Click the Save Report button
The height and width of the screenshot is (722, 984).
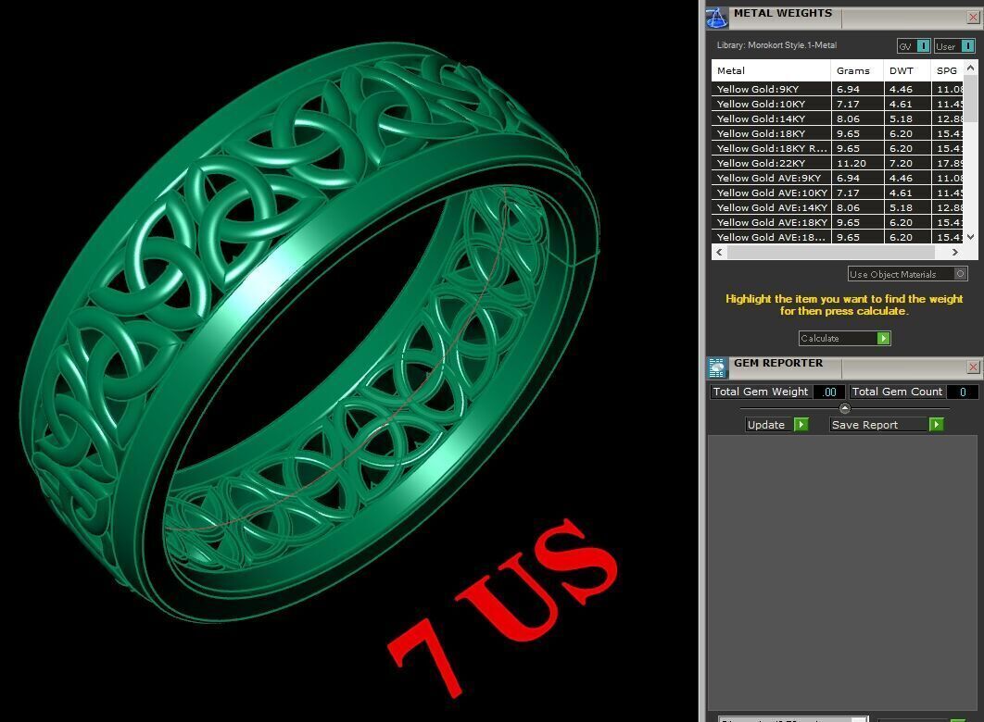(x=886, y=424)
